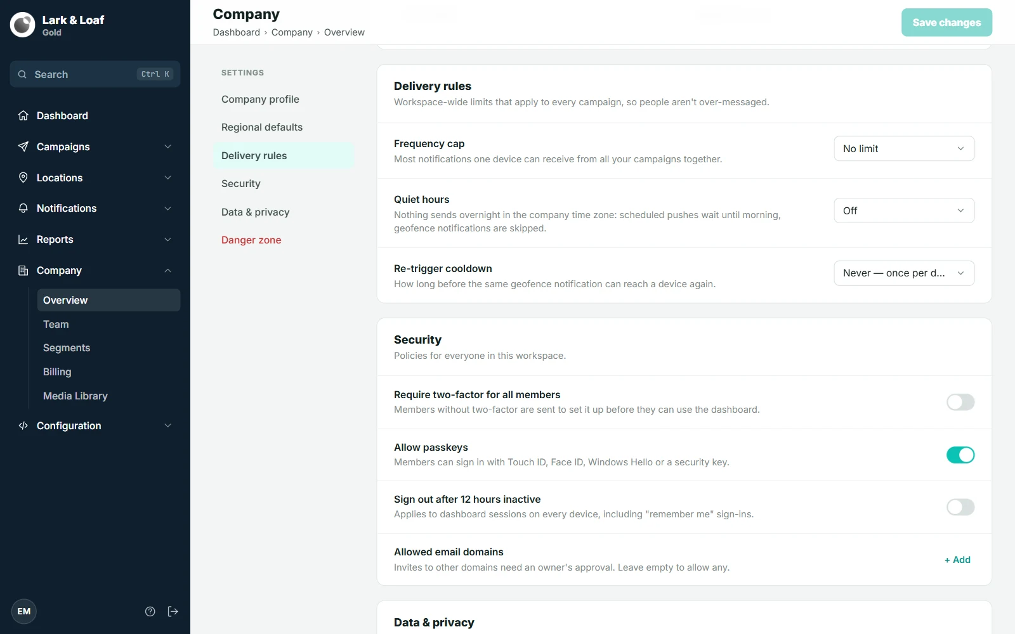Open the Re-trigger cooldown dropdown

click(x=904, y=273)
